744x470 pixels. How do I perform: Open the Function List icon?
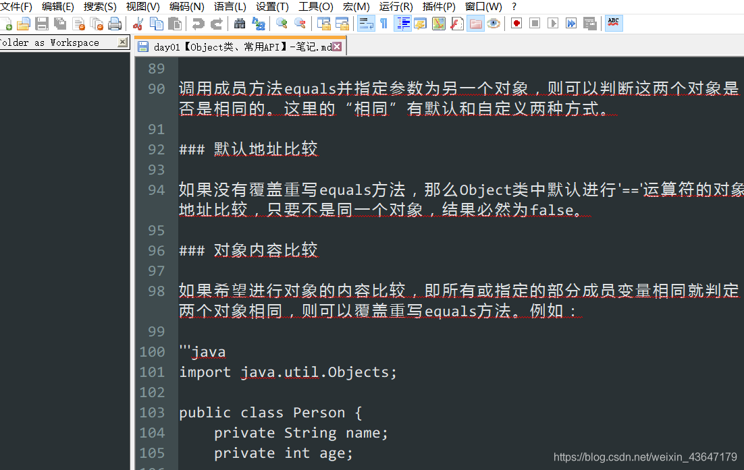point(457,23)
